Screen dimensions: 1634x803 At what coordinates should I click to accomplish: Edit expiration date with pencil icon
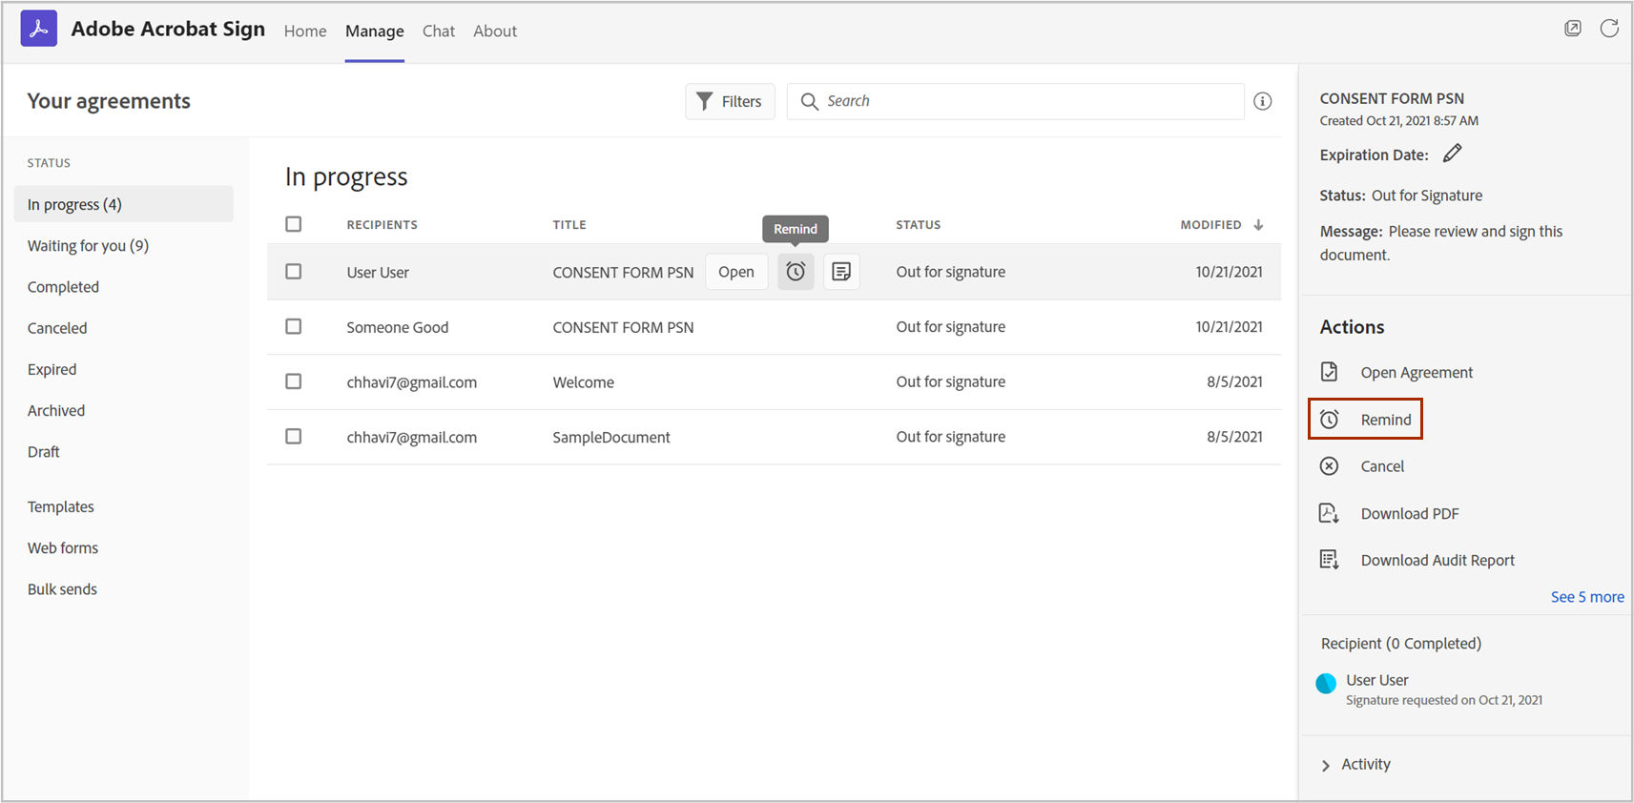point(1452,154)
